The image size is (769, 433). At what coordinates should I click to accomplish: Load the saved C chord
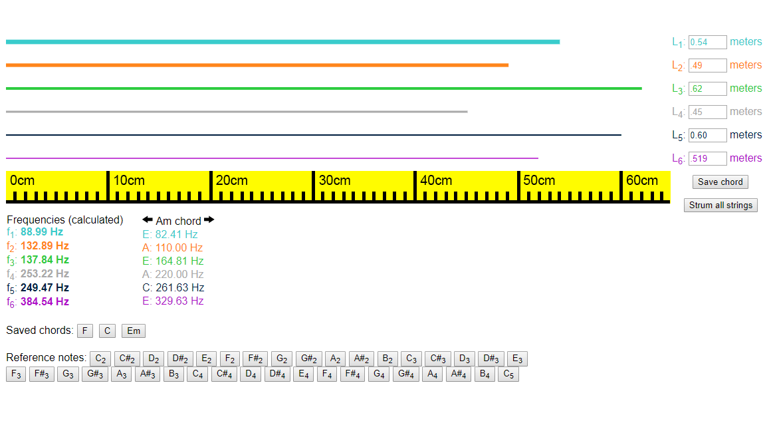(107, 331)
